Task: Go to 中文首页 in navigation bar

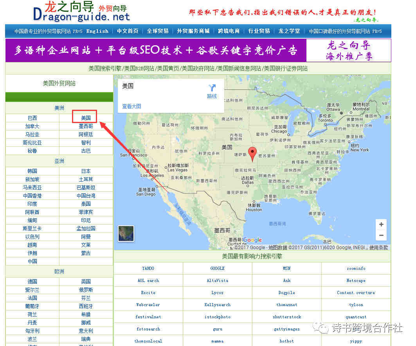Action: click(x=128, y=31)
